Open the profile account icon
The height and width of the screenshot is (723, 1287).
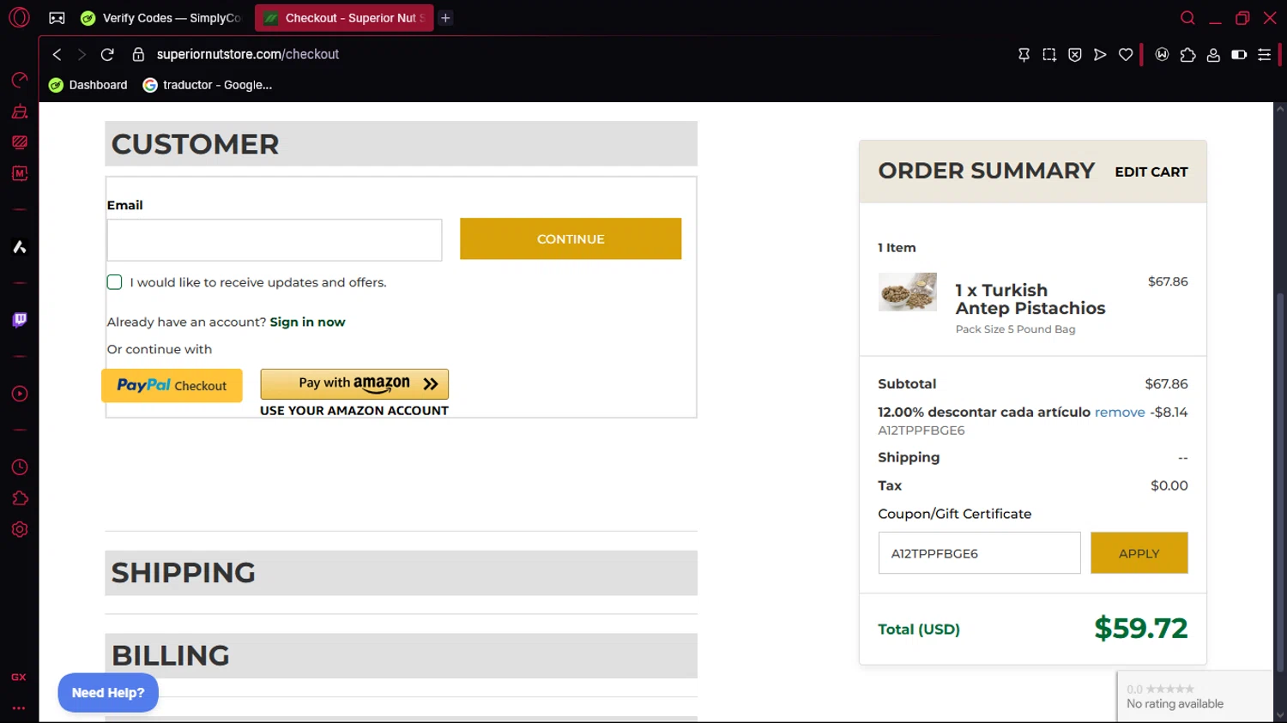pos(1213,54)
